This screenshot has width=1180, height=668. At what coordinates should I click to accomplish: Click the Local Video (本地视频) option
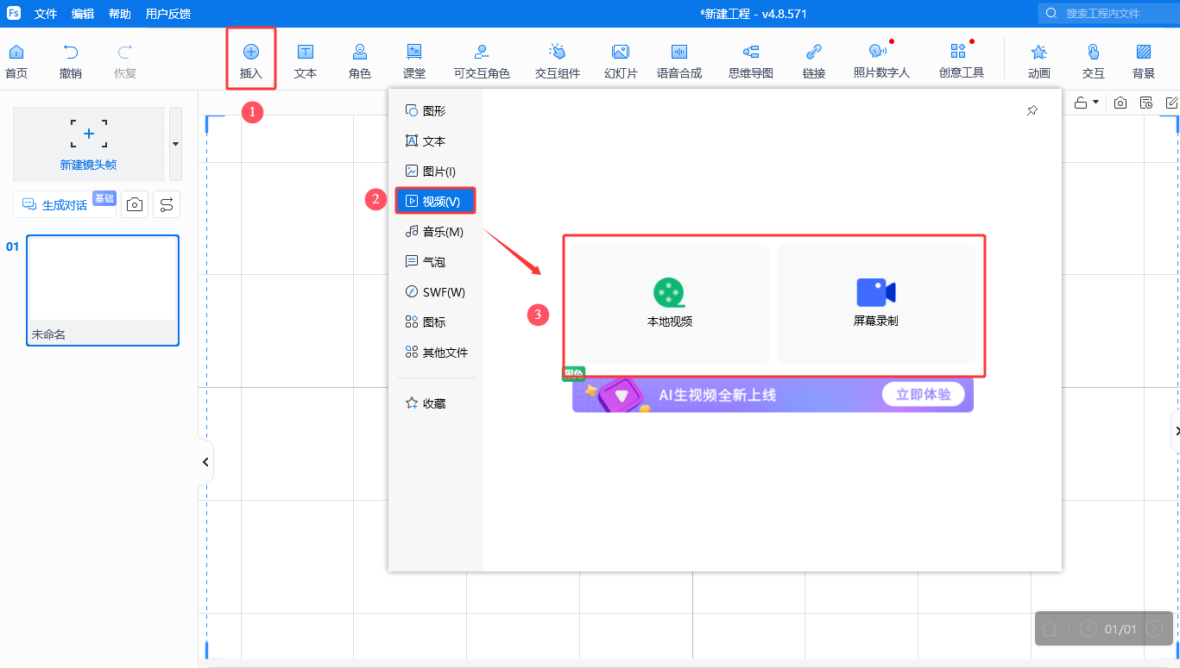pos(669,303)
